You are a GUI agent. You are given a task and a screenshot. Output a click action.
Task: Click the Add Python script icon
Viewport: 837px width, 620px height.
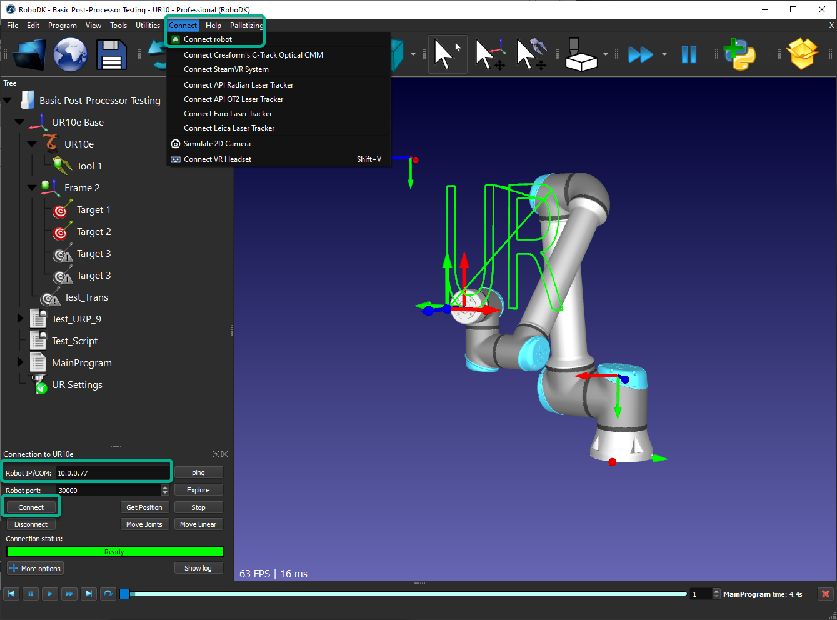(739, 55)
